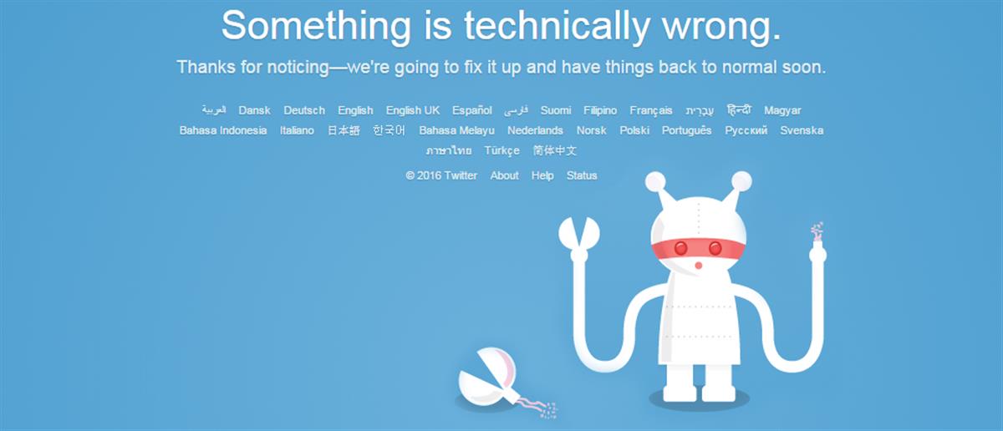Choose Türkçe language

tap(502, 150)
